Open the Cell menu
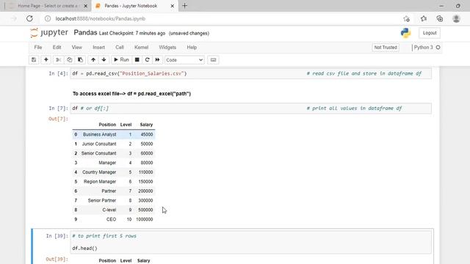The width and height of the screenshot is (470, 264). click(120, 47)
